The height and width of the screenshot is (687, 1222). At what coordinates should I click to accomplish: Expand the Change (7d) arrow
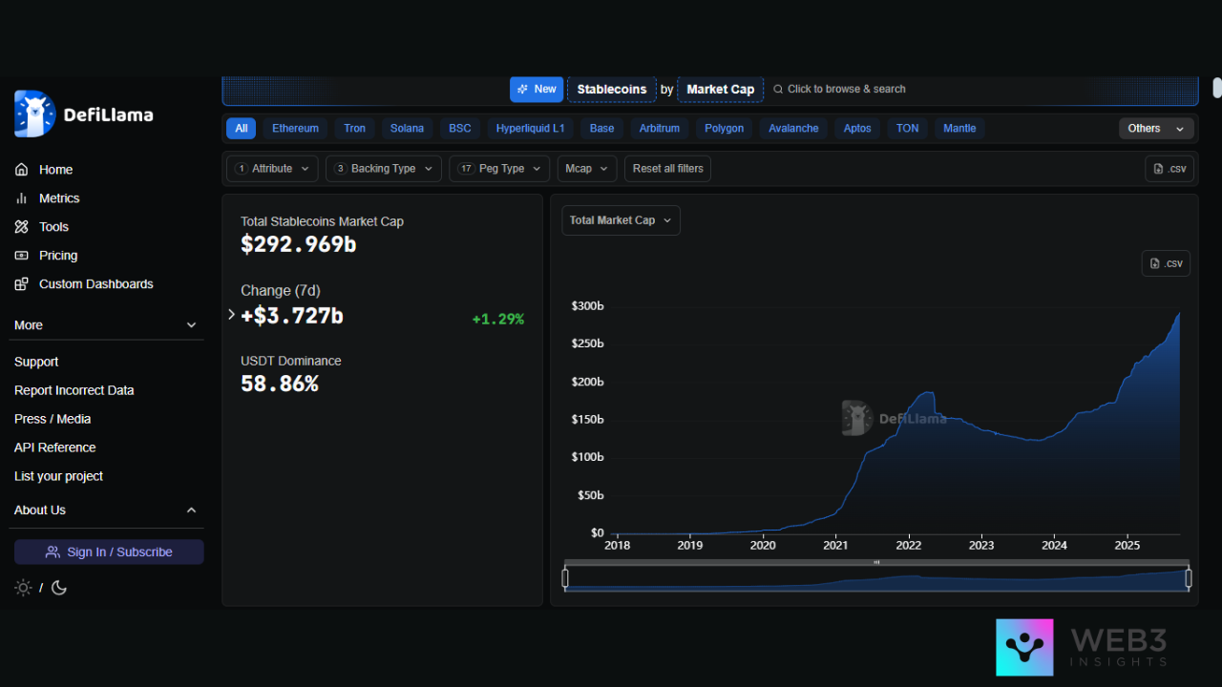pos(231,314)
